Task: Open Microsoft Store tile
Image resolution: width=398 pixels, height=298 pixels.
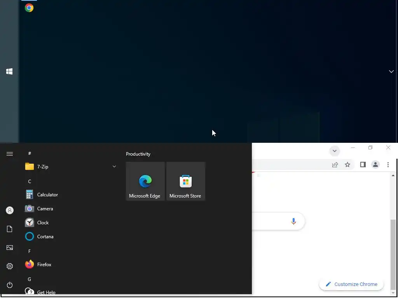Action: (185, 181)
